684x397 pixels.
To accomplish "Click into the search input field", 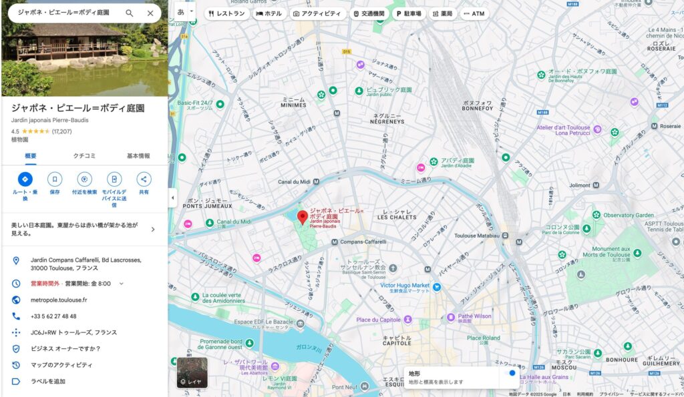I will coord(65,13).
